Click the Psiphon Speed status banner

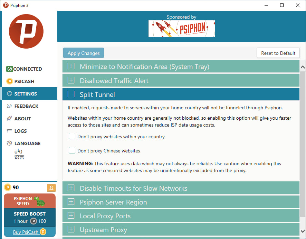(30, 201)
